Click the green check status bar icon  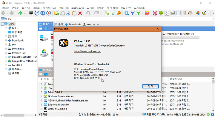pyautogui.click(x=208, y=115)
